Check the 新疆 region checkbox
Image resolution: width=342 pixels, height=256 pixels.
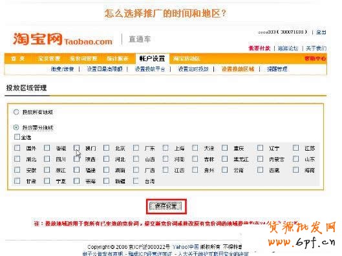tap(106, 180)
